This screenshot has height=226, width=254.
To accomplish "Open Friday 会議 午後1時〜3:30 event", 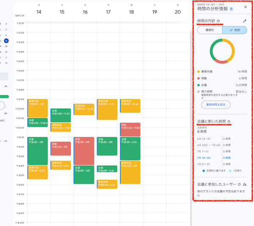I will coord(130,148).
